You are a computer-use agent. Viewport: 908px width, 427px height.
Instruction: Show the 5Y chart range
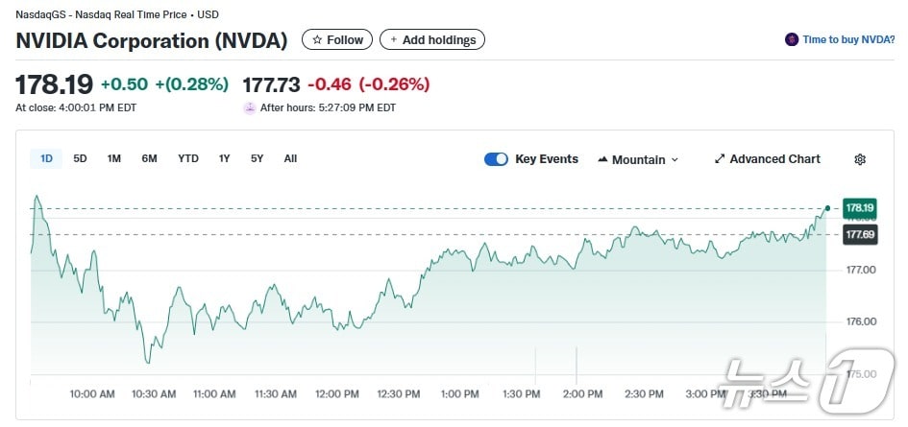[x=257, y=159]
